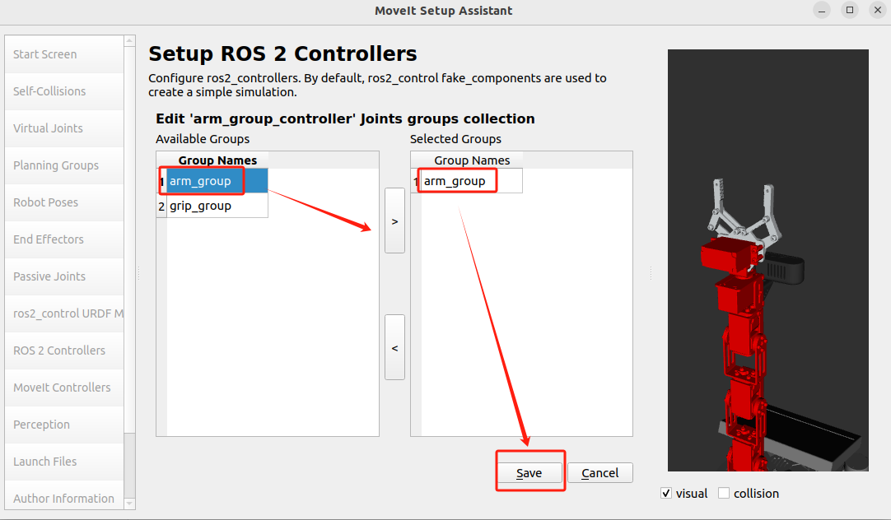Select Launch Files step
Viewport: 891px width, 520px height.
coord(64,462)
